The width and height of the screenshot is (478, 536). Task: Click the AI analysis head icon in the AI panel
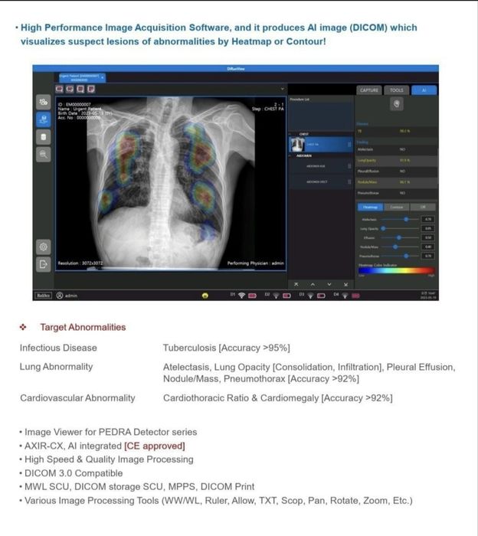397,104
